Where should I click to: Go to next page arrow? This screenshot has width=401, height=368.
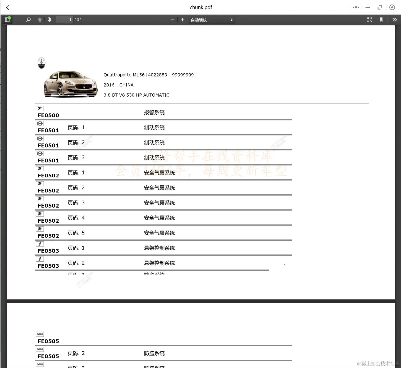(49, 20)
